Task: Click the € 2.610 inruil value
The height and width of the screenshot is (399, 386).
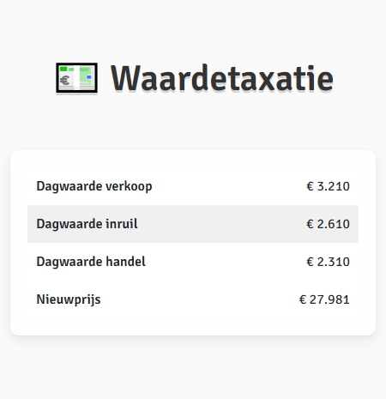Action: click(x=328, y=224)
